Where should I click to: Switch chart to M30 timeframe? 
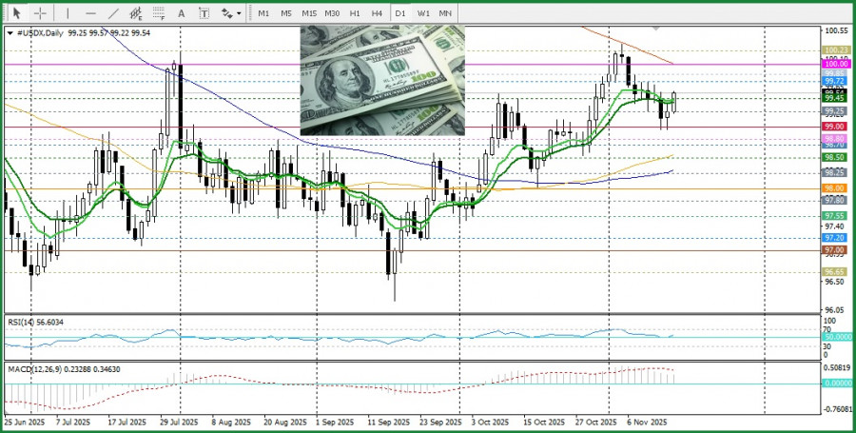point(332,13)
